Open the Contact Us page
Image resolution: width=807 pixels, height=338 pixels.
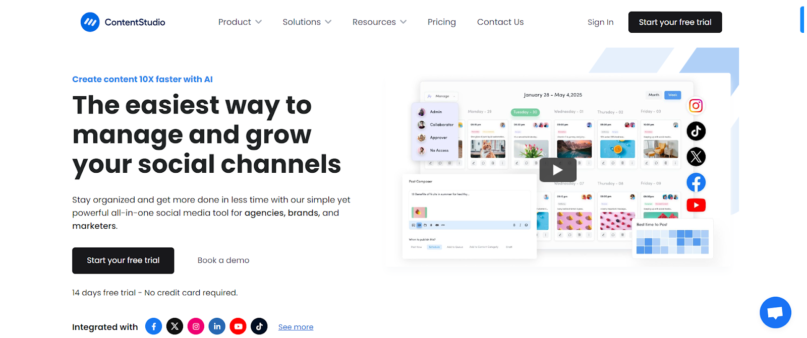500,22
